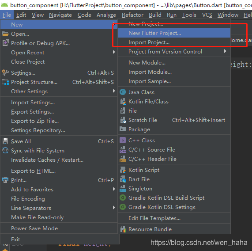252x251 pixels.
Task: Expand the Open Recent submenu arrow
Action: pos(114,52)
